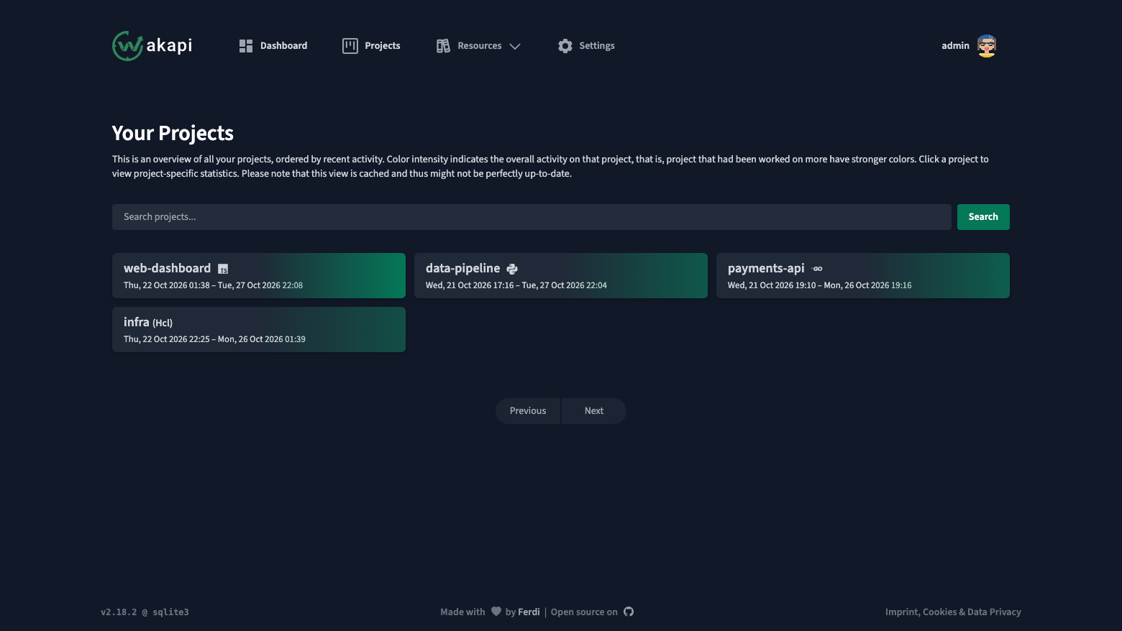Click the heart icon in footer
This screenshot has width=1122, height=631.
tap(496, 612)
